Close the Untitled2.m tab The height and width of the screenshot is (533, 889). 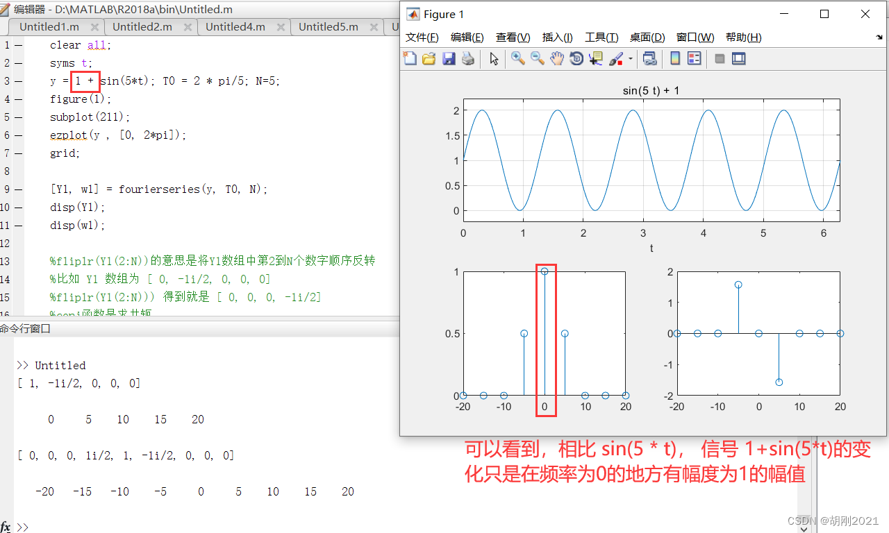pos(188,28)
